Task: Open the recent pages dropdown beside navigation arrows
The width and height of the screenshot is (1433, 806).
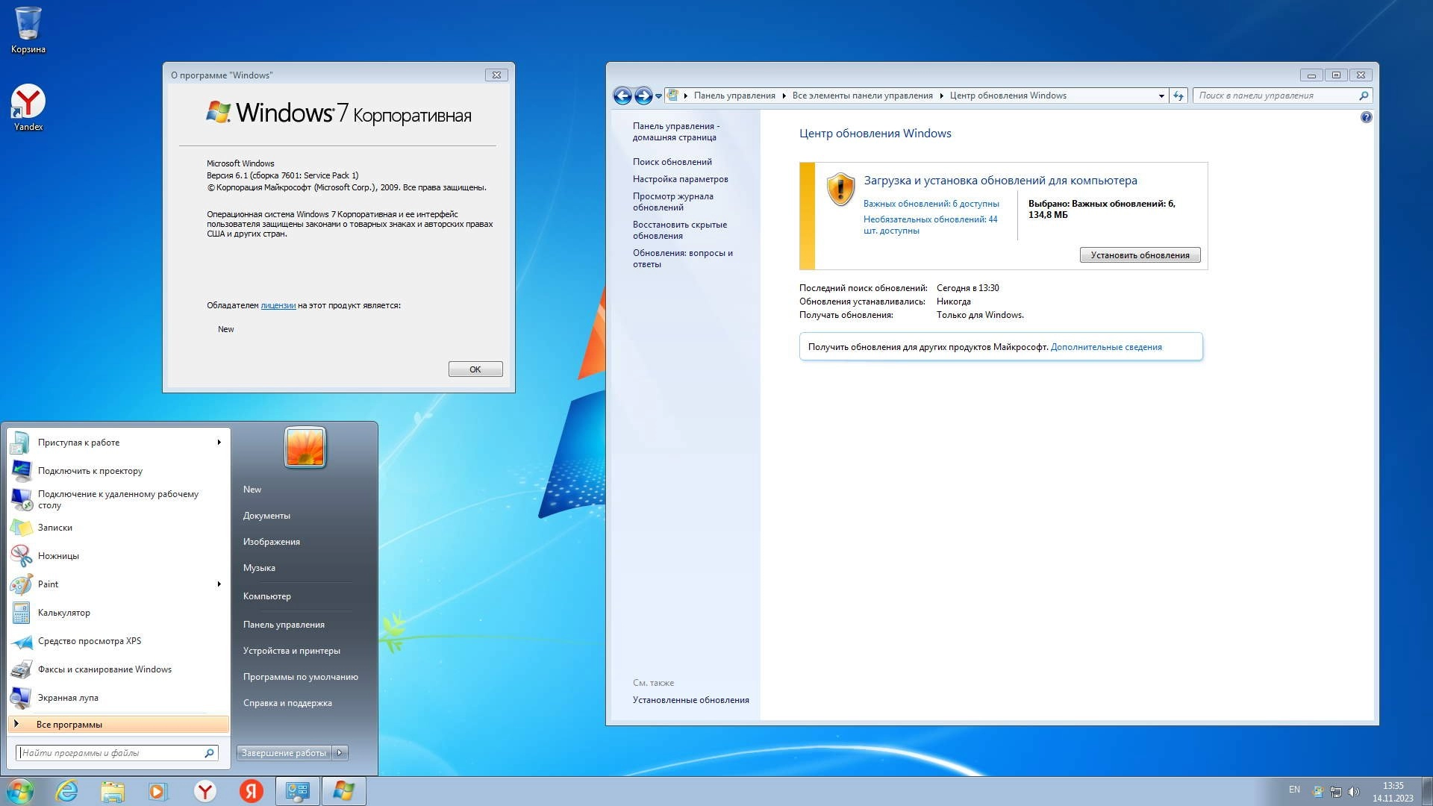Action: pos(658,96)
